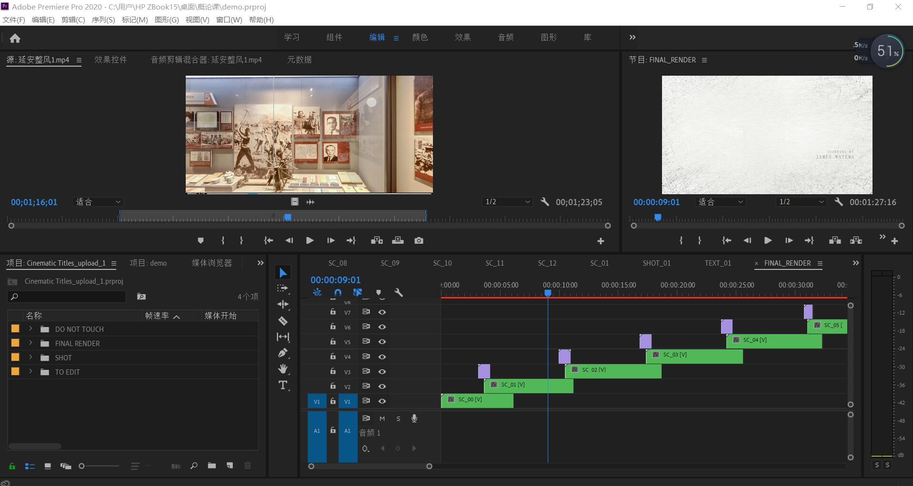Step back one frame in program monitor

747,241
